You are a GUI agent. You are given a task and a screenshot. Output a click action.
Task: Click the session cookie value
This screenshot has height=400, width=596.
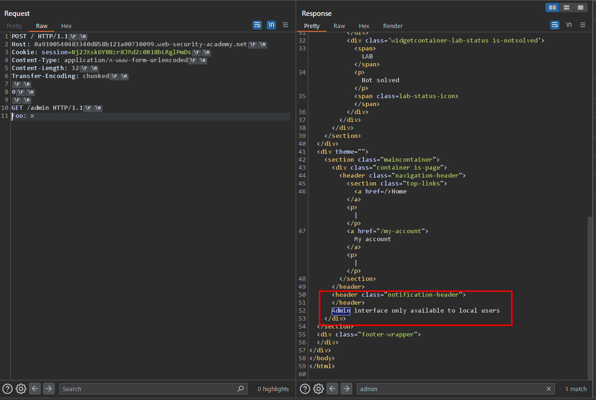coord(131,52)
